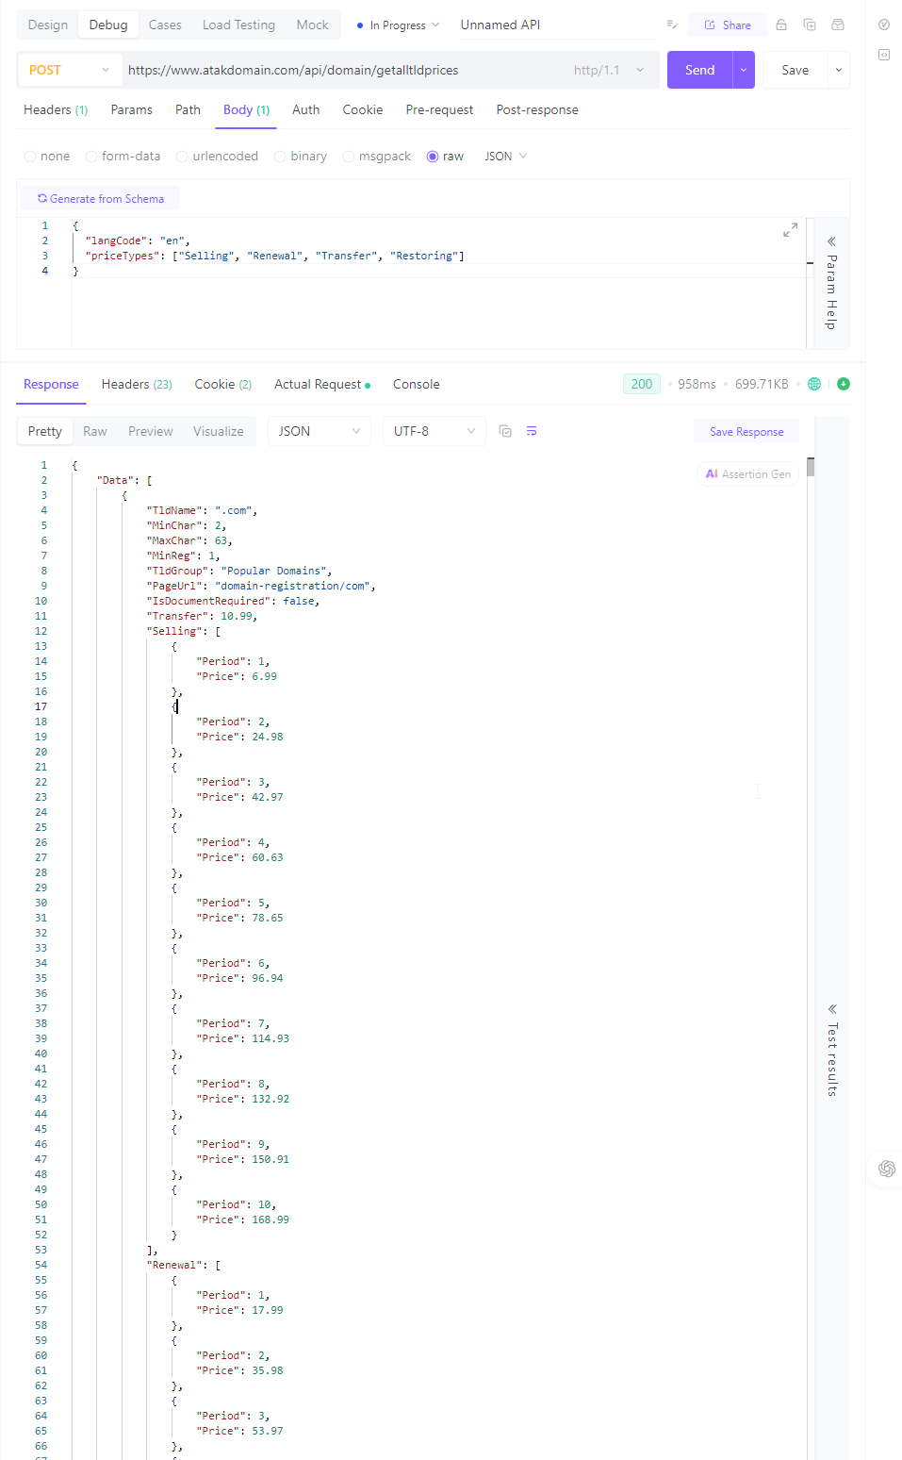Click the double chevron above Param Help
Screen dimensions: 902x1460
tap(832, 241)
